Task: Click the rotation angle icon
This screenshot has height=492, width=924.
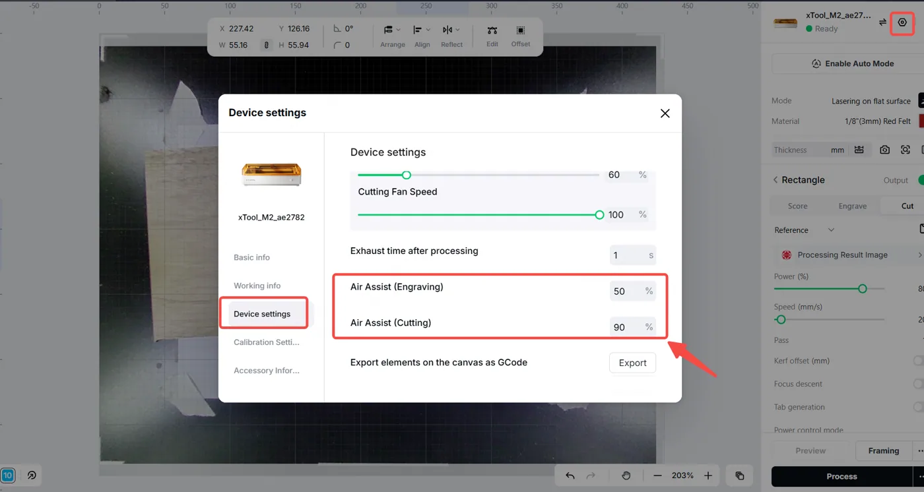Action: pos(338,28)
